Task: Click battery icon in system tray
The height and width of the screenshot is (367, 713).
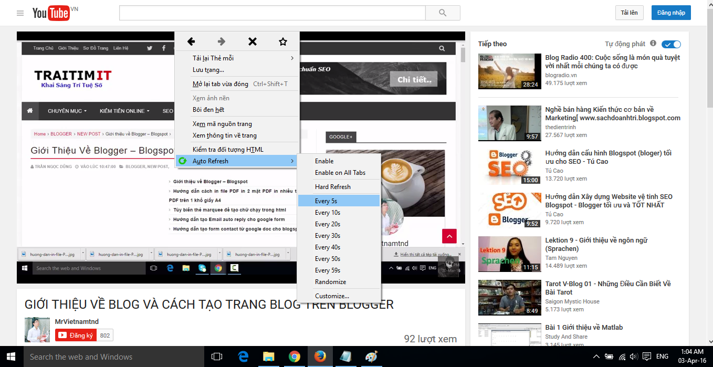Action: [x=609, y=356]
